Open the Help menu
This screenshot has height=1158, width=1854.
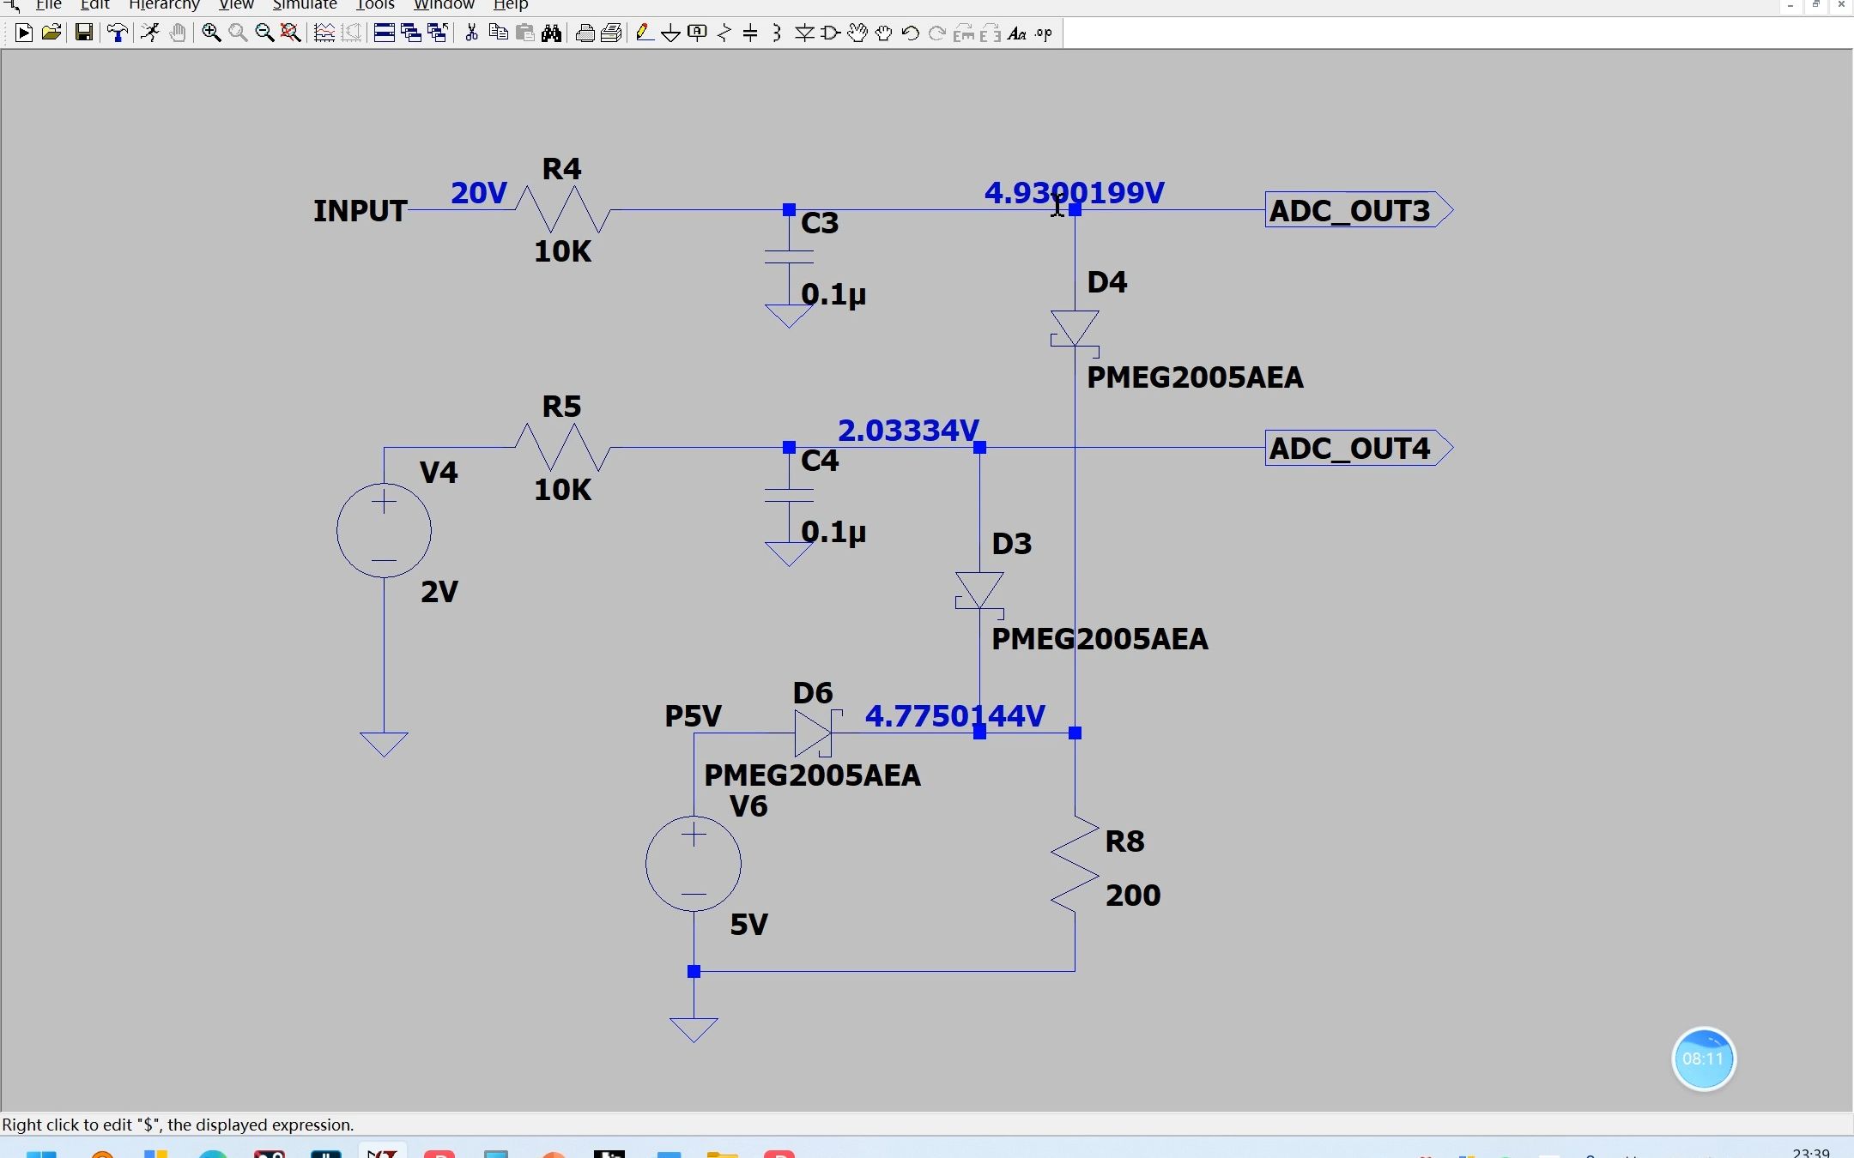point(511,5)
